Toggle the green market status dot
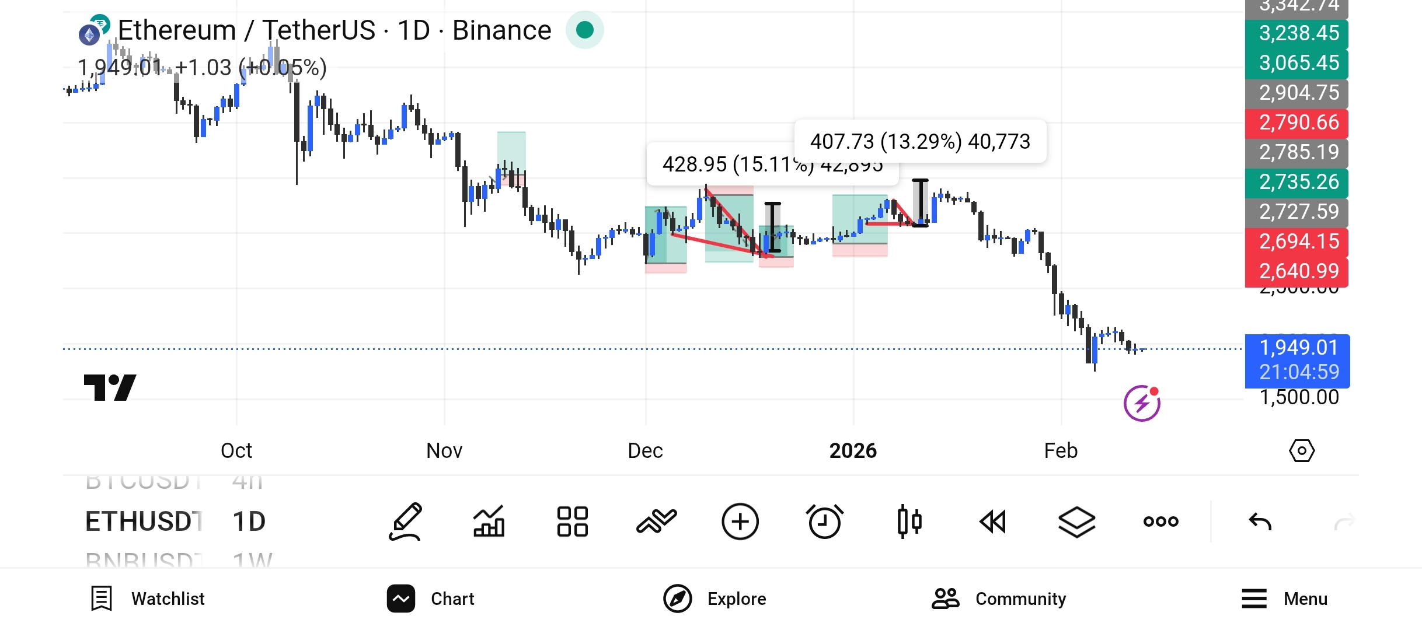This screenshot has height=630, width=1422. coord(584,30)
